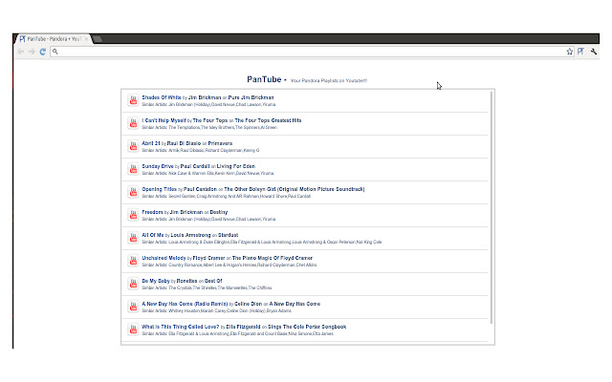Screen dimensions: 612x382
Task: Click the playlist vertical scrollbar
Action: pyautogui.click(x=492, y=207)
